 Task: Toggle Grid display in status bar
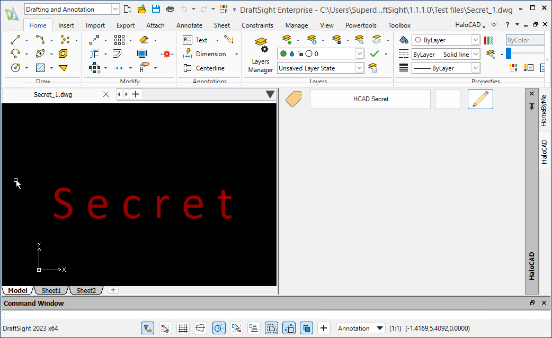183,328
